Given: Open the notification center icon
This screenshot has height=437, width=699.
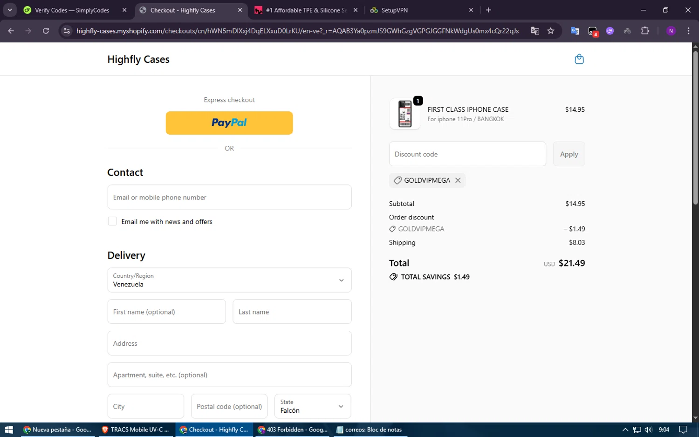Looking at the screenshot, I should [x=683, y=430].
